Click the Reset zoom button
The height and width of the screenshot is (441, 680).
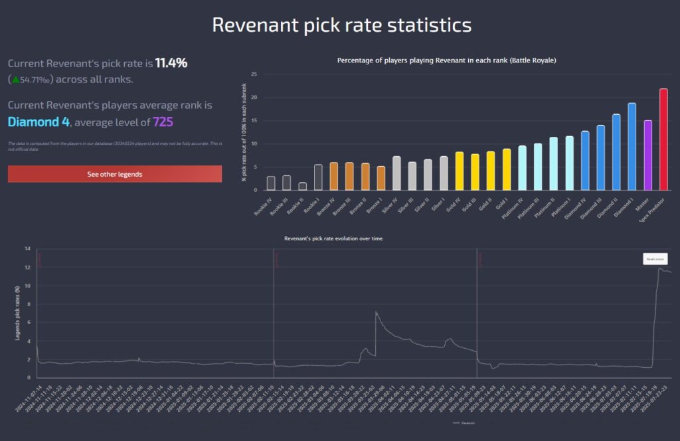point(655,259)
